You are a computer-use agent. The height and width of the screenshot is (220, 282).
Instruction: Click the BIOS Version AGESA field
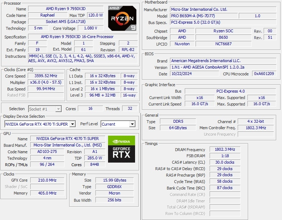coord(223,67)
